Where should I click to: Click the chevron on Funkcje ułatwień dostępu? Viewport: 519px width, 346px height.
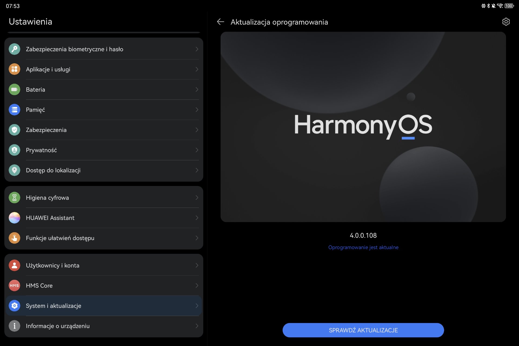click(197, 238)
